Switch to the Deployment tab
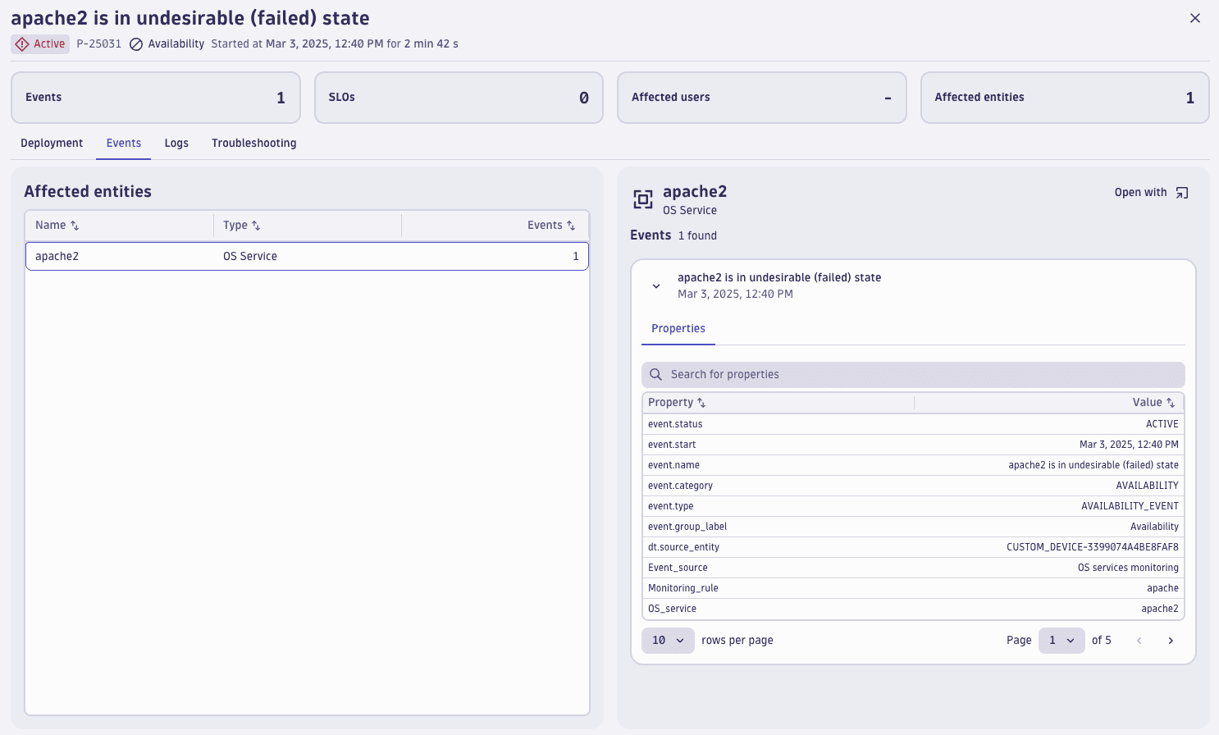Viewport: 1219px width, 735px height. pos(52,143)
